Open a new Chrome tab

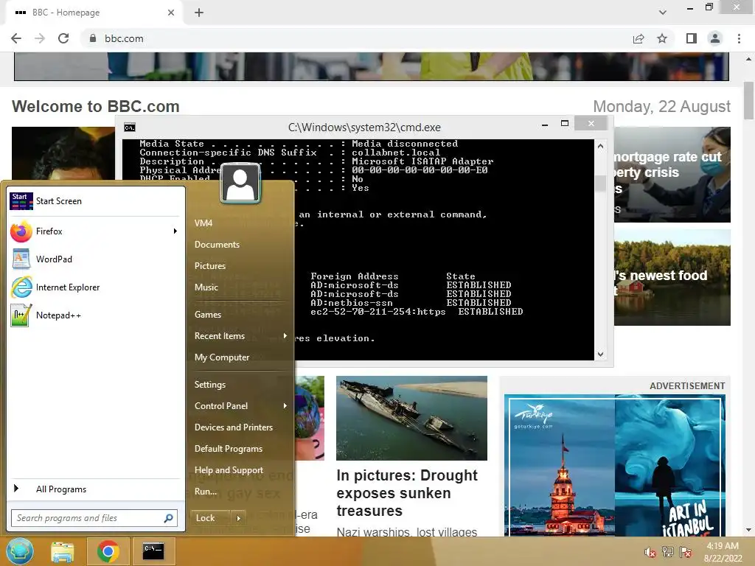click(199, 13)
